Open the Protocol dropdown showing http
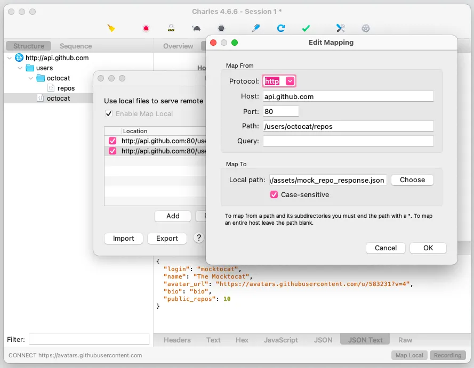Screen dimensions: 474x368 279,81
